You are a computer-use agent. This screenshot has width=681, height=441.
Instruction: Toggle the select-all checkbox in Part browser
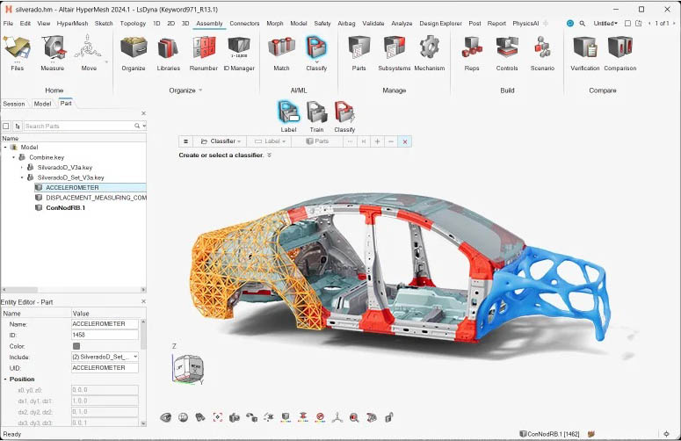pyautogui.click(x=6, y=126)
